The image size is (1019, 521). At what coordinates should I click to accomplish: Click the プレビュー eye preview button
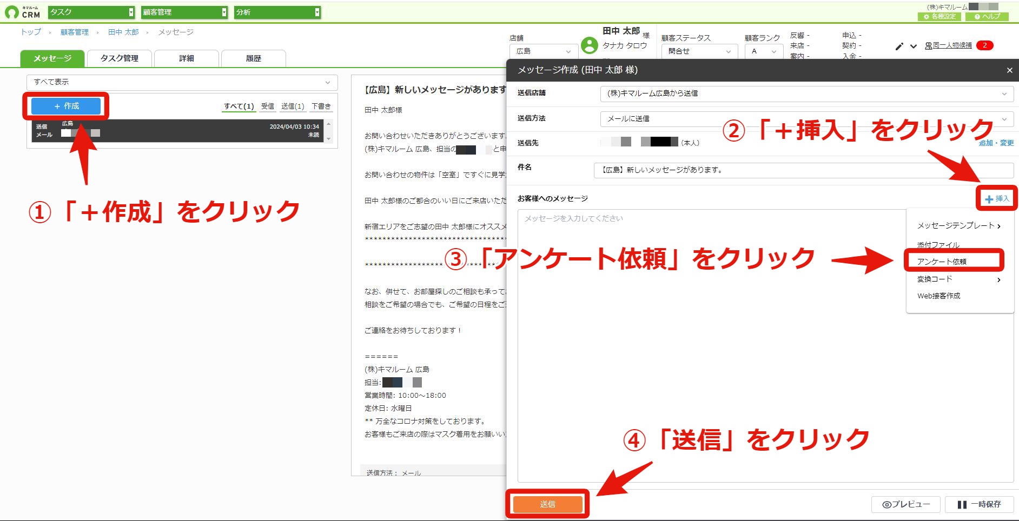click(906, 504)
